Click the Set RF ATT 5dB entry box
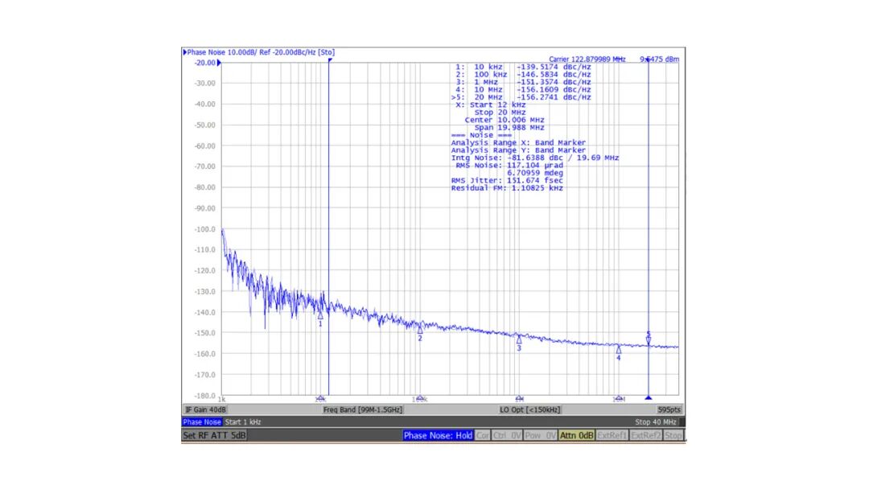Image resolution: width=869 pixels, height=489 pixels. (x=215, y=435)
